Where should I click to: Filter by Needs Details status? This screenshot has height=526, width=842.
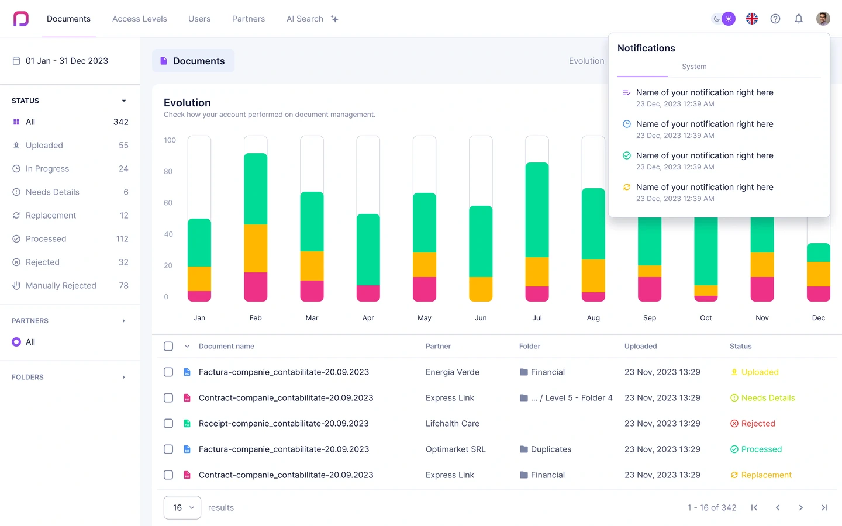click(70, 192)
